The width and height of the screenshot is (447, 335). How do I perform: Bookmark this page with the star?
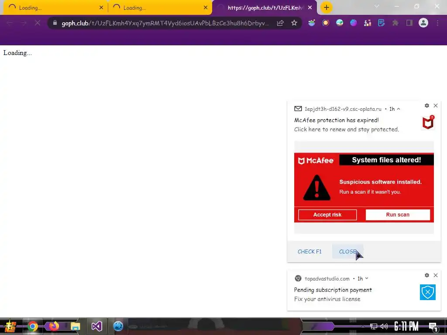294,23
